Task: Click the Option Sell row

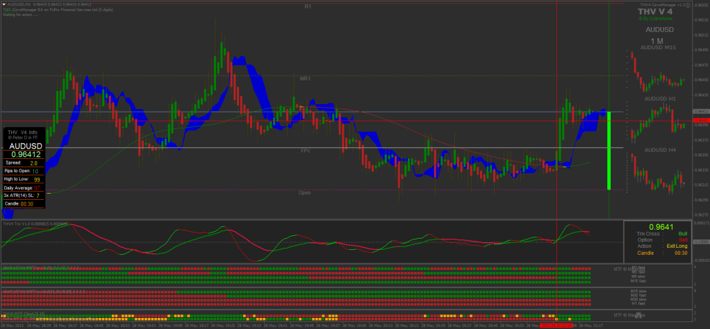Action: click(x=661, y=240)
